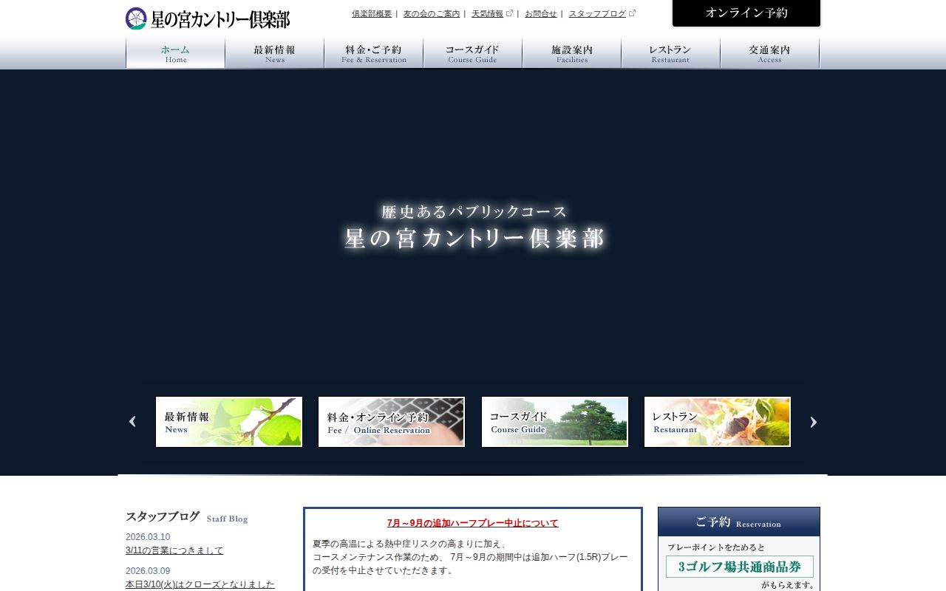Select the 料金・ご予約 nav tab
The image size is (946, 591).
tap(374, 53)
